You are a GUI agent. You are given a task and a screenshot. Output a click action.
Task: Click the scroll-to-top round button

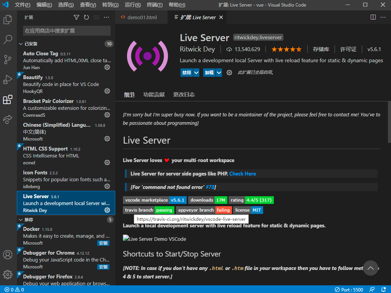pyautogui.click(x=371, y=268)
